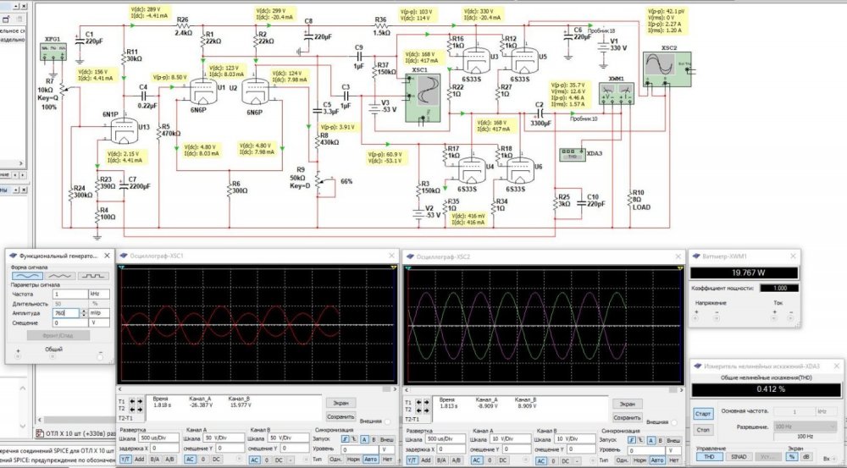The height and width of the screenshot is (468, 847).
Task: Switch distortion analyzer to SINAD mode
Action: [739, 457]
